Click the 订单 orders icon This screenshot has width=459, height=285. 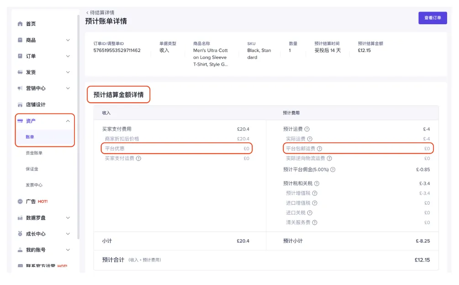[20, 56]
